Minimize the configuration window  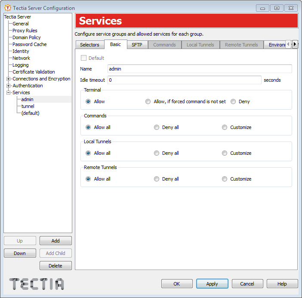[262, 8]
